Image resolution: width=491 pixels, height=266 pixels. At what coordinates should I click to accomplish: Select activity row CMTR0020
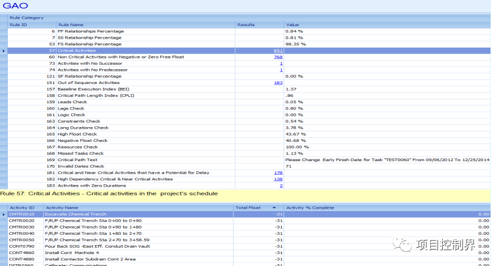[x=249, y=221]
